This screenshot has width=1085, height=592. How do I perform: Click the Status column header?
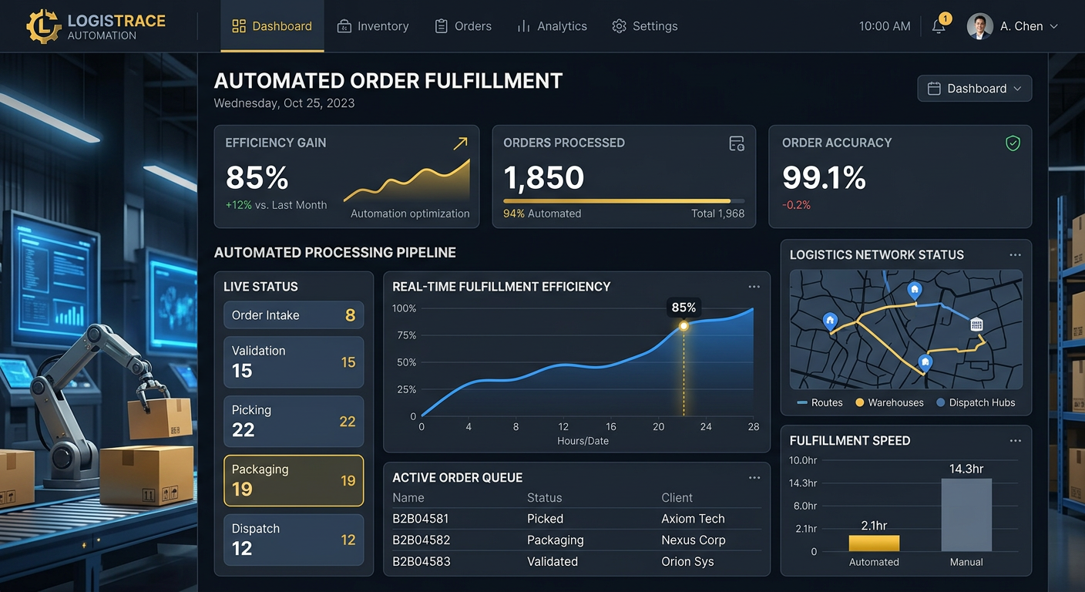[544, 498]
